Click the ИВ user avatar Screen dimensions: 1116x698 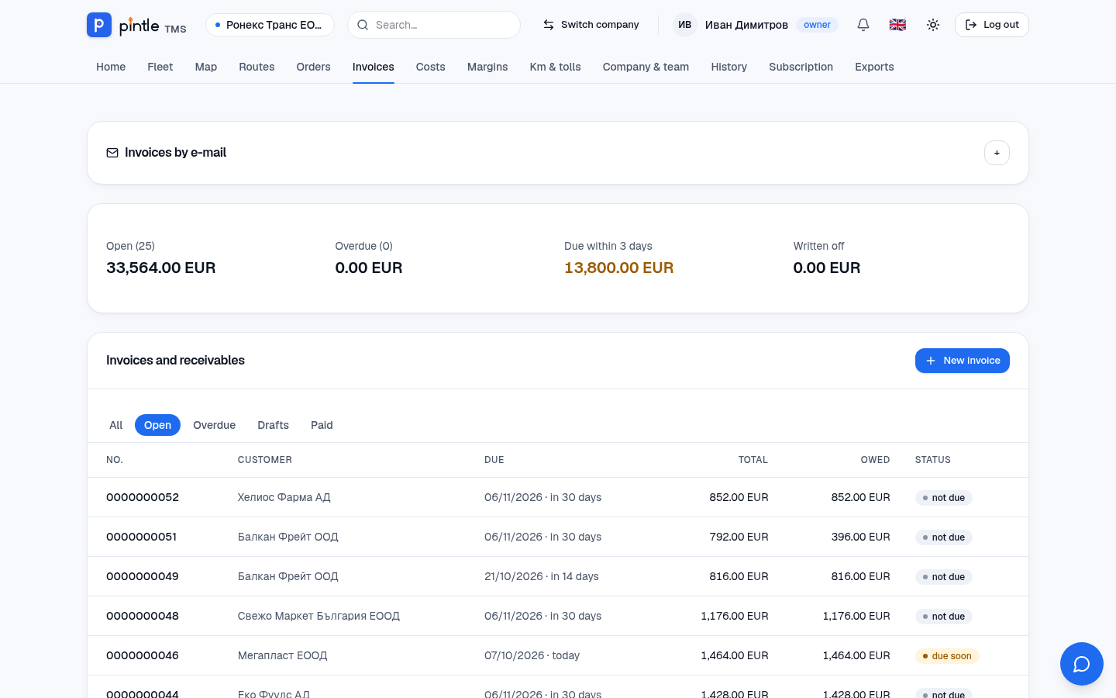pyautogui.click(x=685, y=25)
